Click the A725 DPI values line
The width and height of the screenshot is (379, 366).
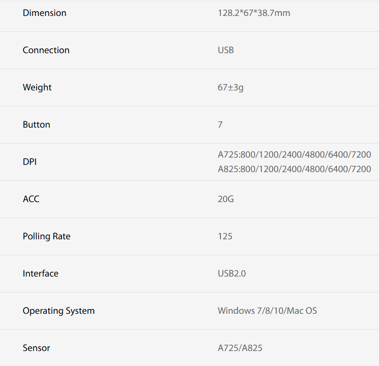(294, 155)
